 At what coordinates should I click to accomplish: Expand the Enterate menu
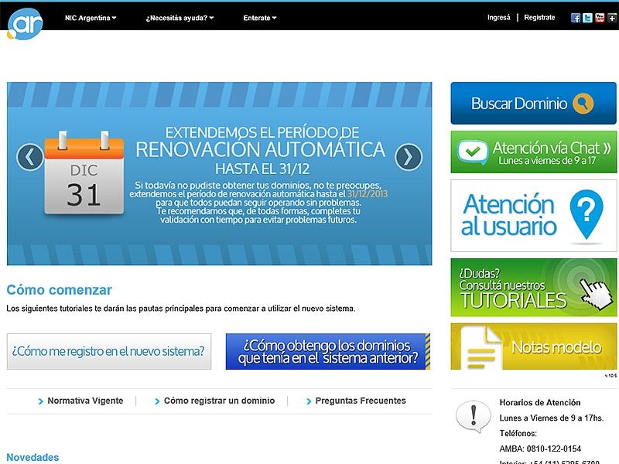(260, 18)
